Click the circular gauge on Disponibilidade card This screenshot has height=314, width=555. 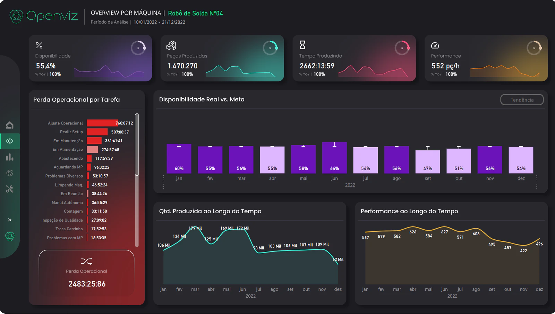tap(138, 48)
